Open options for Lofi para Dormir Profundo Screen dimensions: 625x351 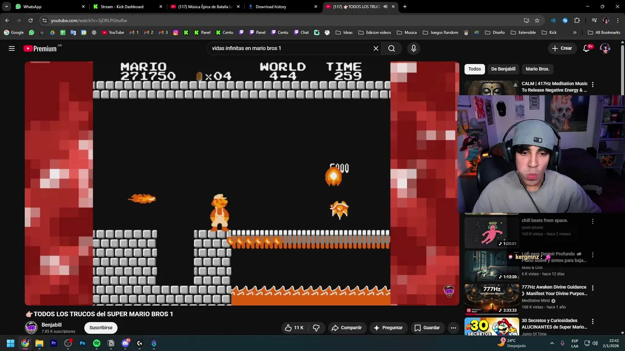coord(593,255)
